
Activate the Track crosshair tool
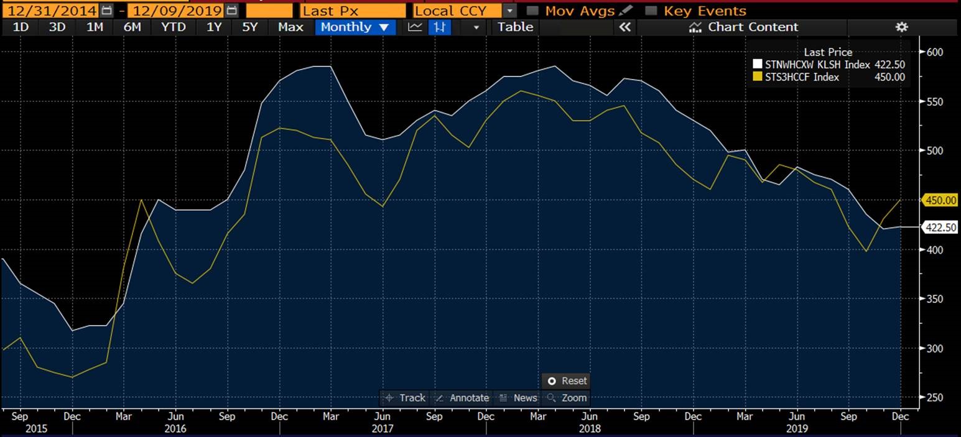pos(405,398)
